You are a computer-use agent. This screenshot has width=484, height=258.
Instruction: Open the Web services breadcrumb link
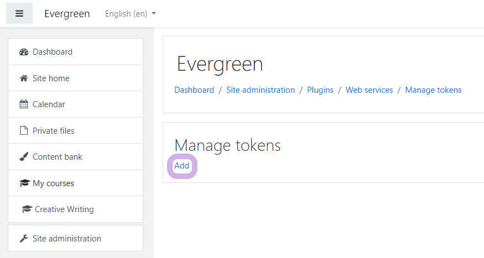369,90
